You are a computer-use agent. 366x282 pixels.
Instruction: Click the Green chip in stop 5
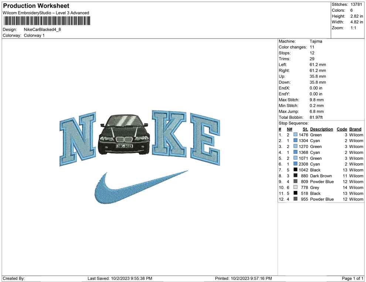click(295, 158)
